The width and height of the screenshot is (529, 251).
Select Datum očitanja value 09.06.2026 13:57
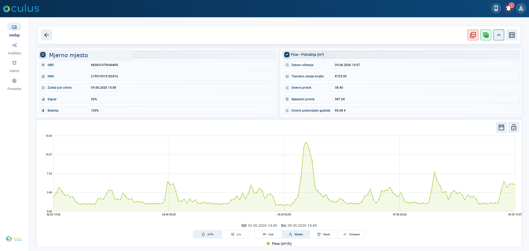347,65
